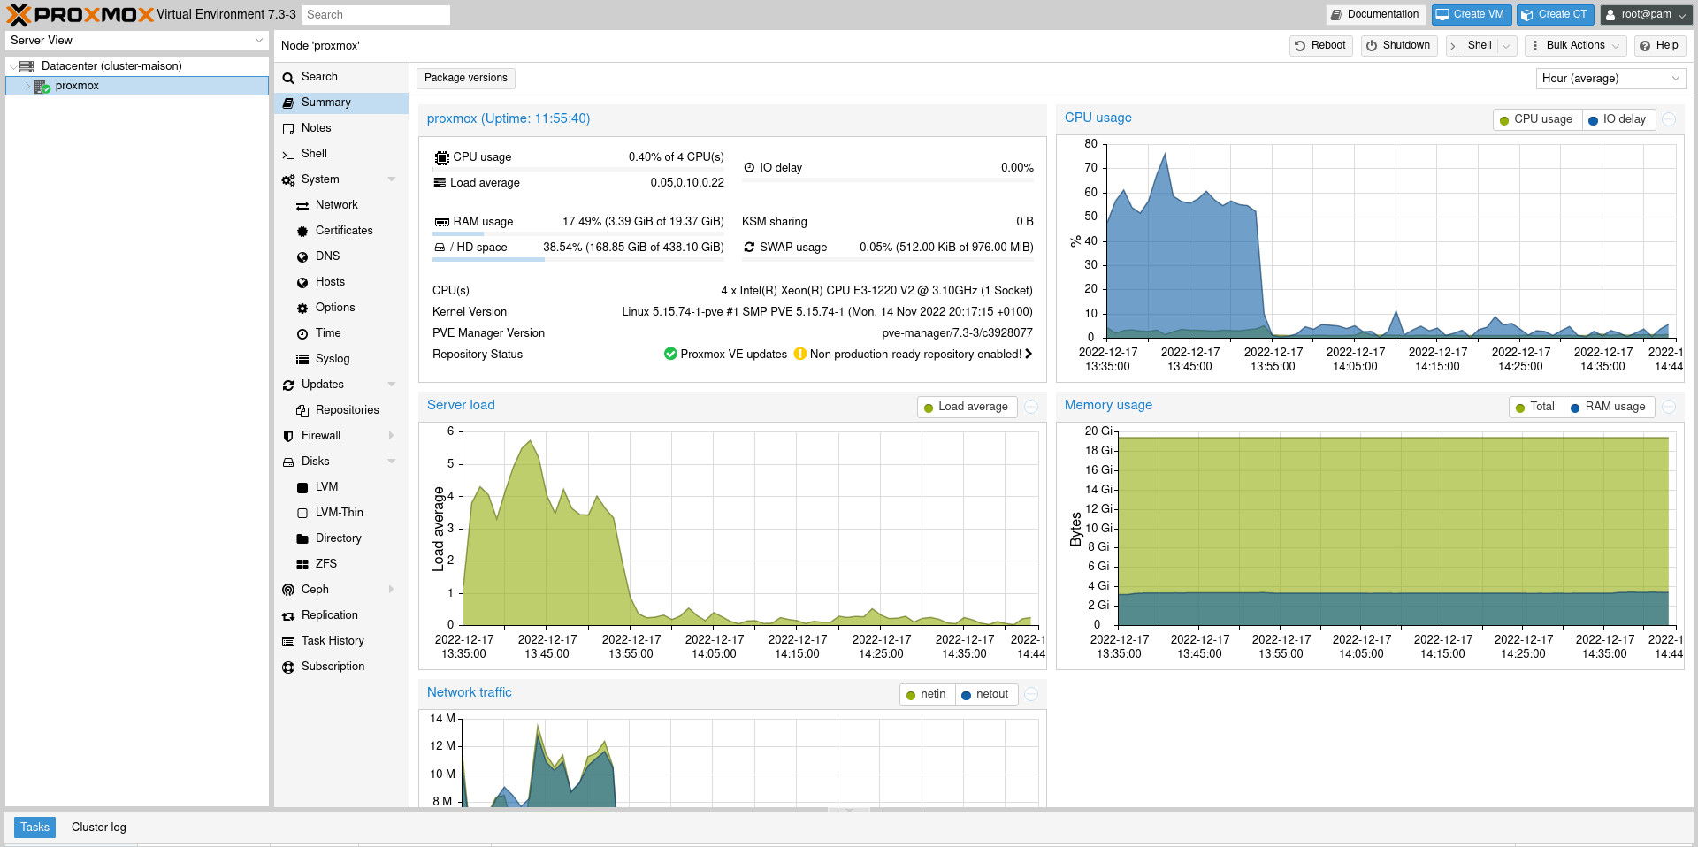Click the Datacenter server icon
Screen dimensions: 1698x847
27,66
